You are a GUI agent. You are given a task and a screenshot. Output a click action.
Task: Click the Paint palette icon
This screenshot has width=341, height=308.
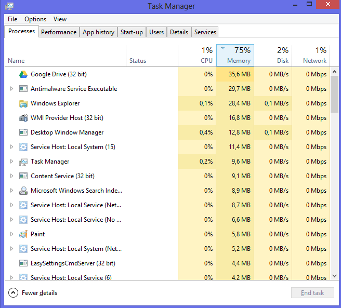pyautogui.click(x=23, y=234)
